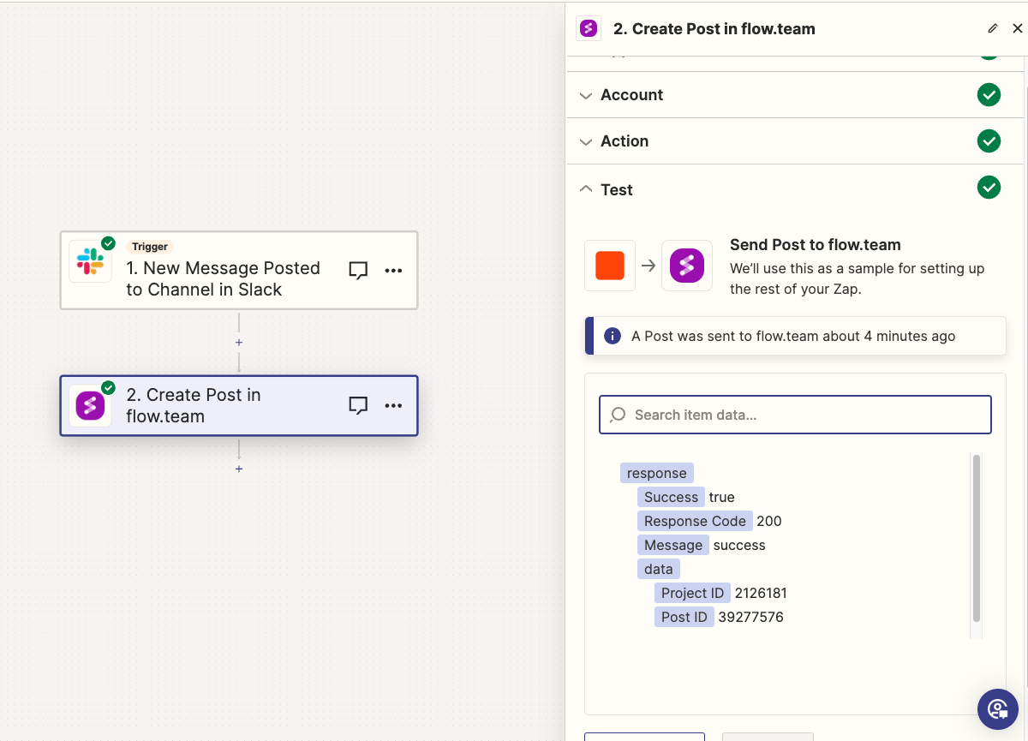The image size is (1028, 741).
Task: Select the response data label
Action: 656,473
